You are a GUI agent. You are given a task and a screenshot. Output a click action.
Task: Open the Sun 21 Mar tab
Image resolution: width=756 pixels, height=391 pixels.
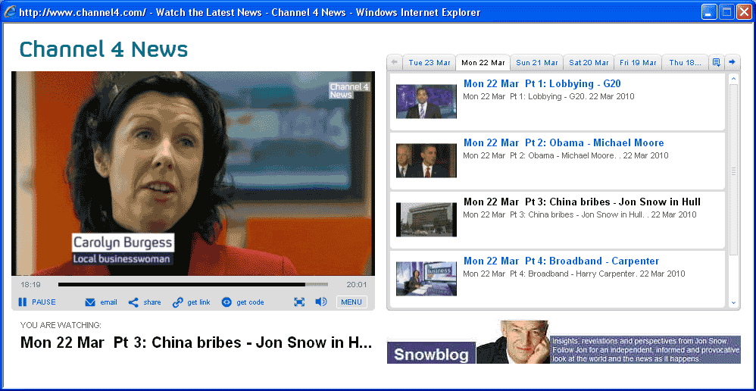[536, 63]
